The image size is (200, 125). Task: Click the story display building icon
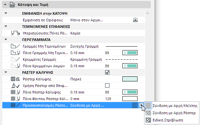click(135, 20)
